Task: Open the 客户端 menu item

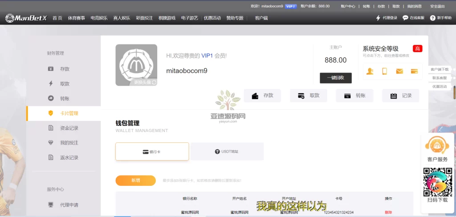Action: coord(261,18)
